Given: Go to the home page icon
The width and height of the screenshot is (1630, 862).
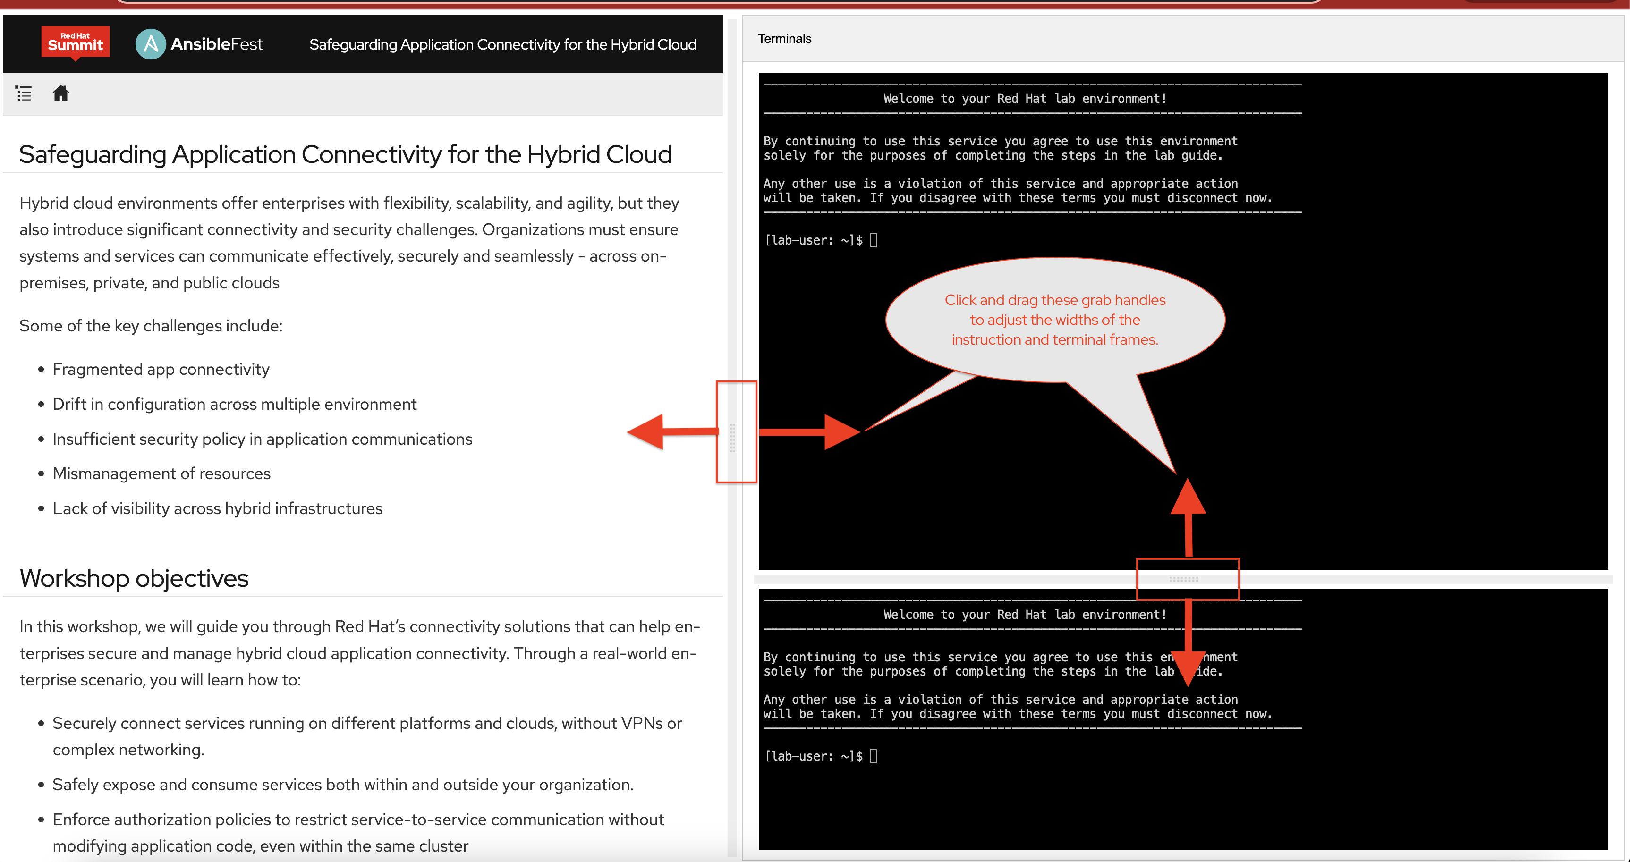Looking at the screenshot, I should tap(61, 93).
